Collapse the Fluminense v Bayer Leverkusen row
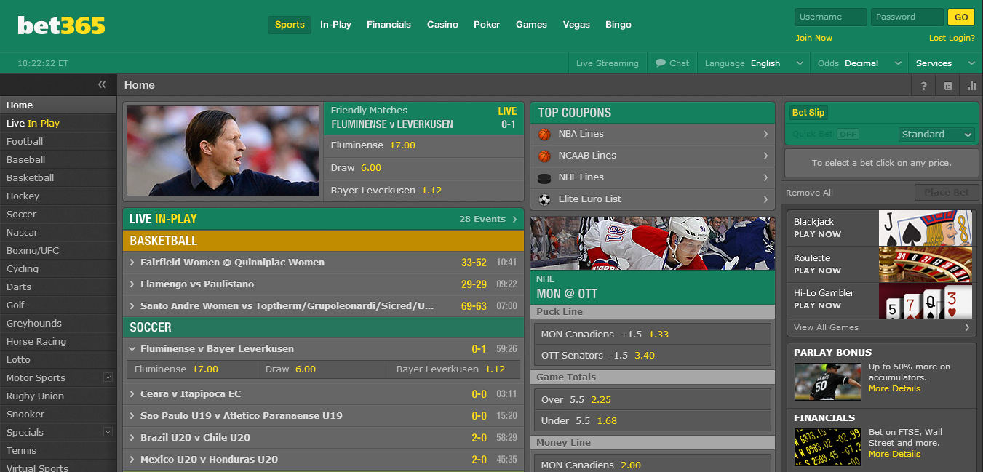This screenshot has height=472, width=983. tap(323, 349)
